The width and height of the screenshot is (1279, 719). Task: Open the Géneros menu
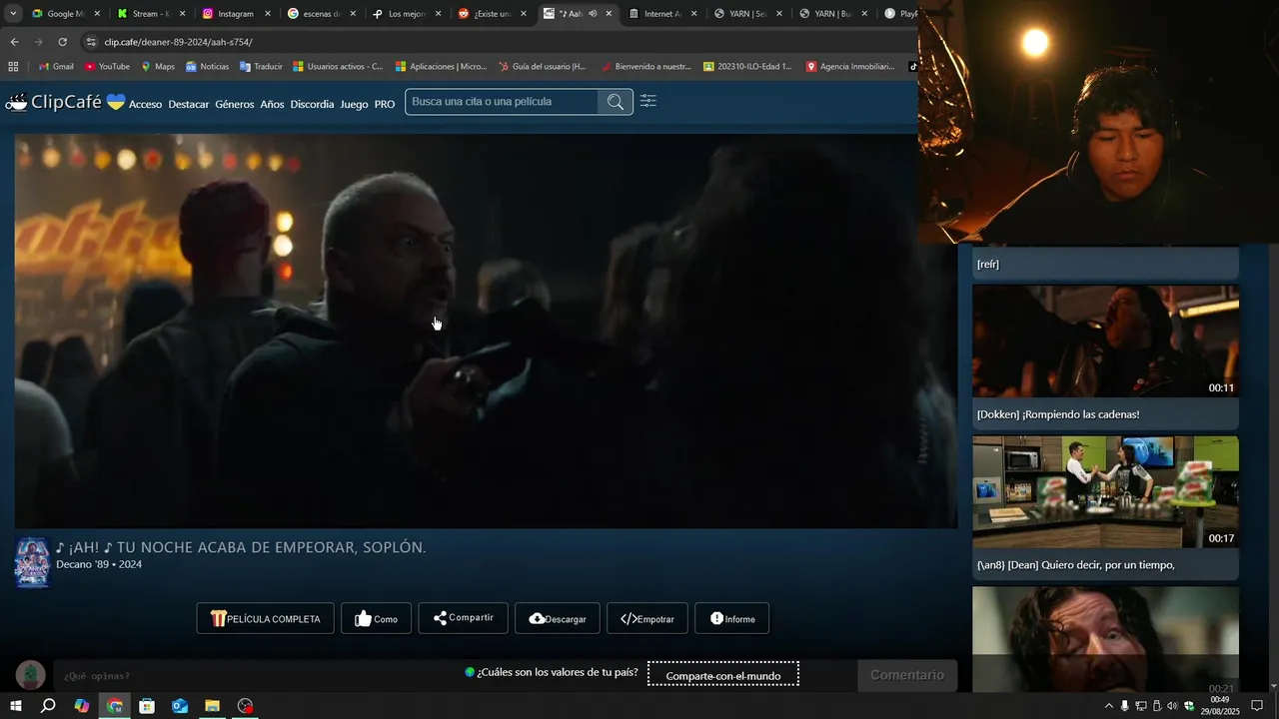tap(235, 104)
